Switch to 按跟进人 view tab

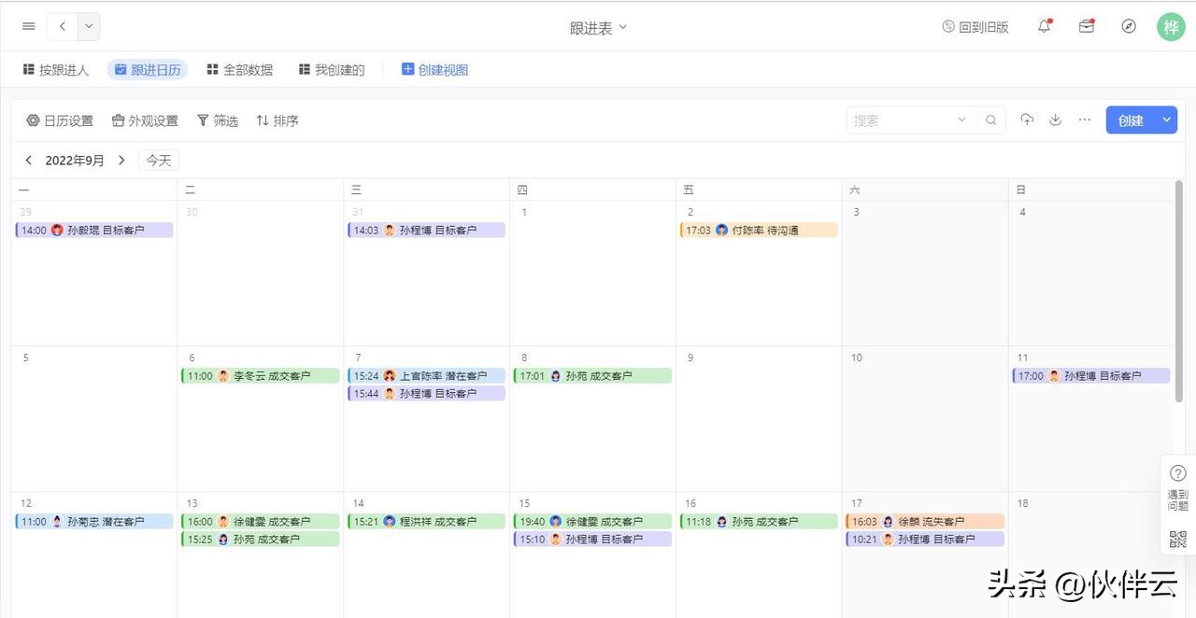click(x=55, y=70)
